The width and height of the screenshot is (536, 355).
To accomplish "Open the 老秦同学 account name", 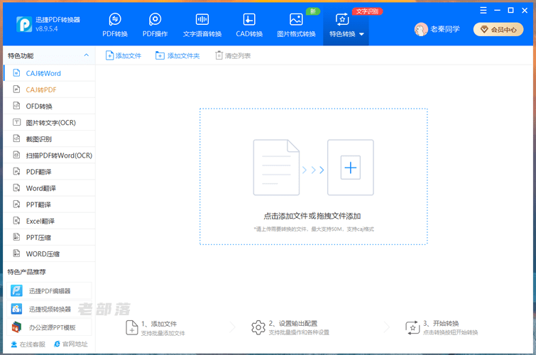I will click(444, 29).
